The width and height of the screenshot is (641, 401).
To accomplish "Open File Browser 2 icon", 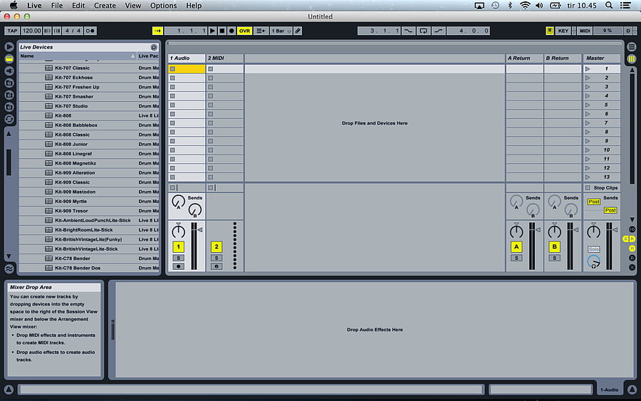I will (9, 95).
